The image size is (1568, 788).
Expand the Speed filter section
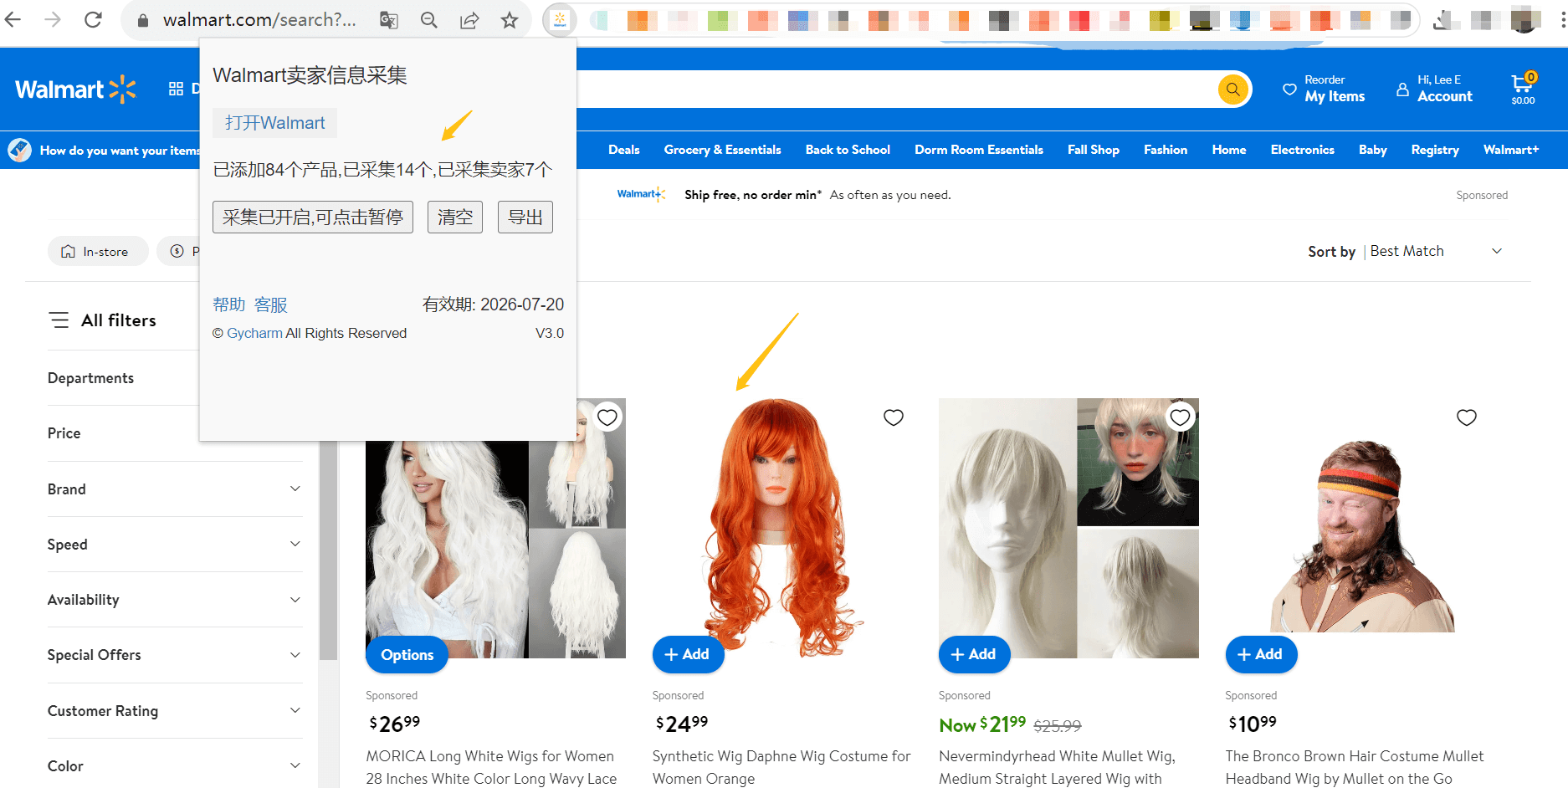click(x=175, y=545)
